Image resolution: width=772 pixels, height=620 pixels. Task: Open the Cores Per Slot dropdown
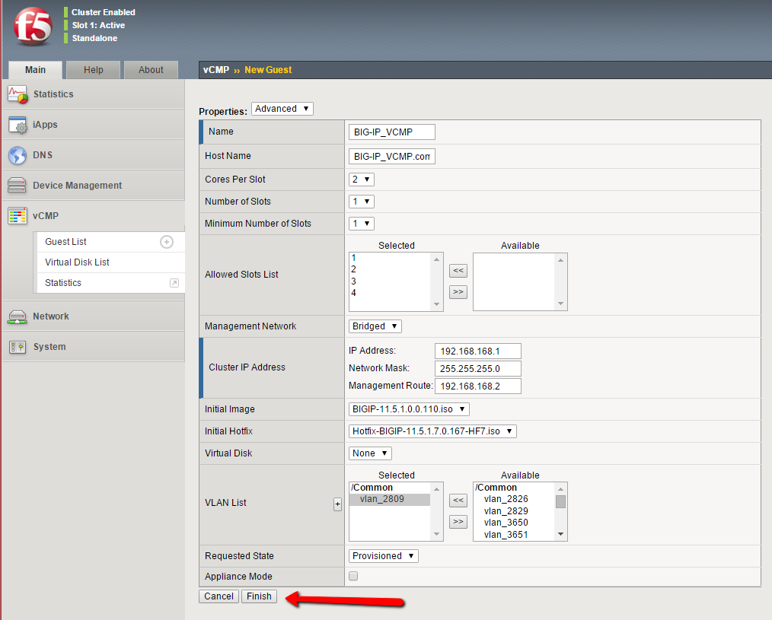pyautogui.click(x=362, y=180)
